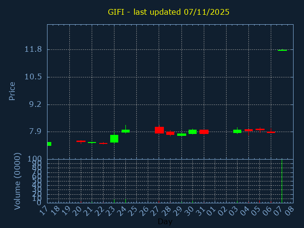Click the 10.5 price tick label
The image size is (304, 228).
click(x=33, y=77)
